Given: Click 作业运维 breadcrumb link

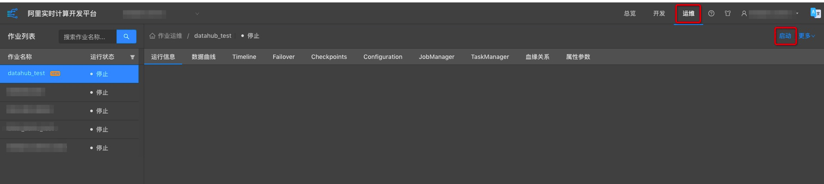Looking at the screenshot, I should [170, 36].
